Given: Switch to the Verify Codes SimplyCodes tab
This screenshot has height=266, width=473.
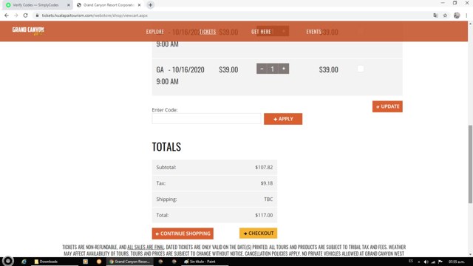Looking at the screenshot, I should 36,5.
